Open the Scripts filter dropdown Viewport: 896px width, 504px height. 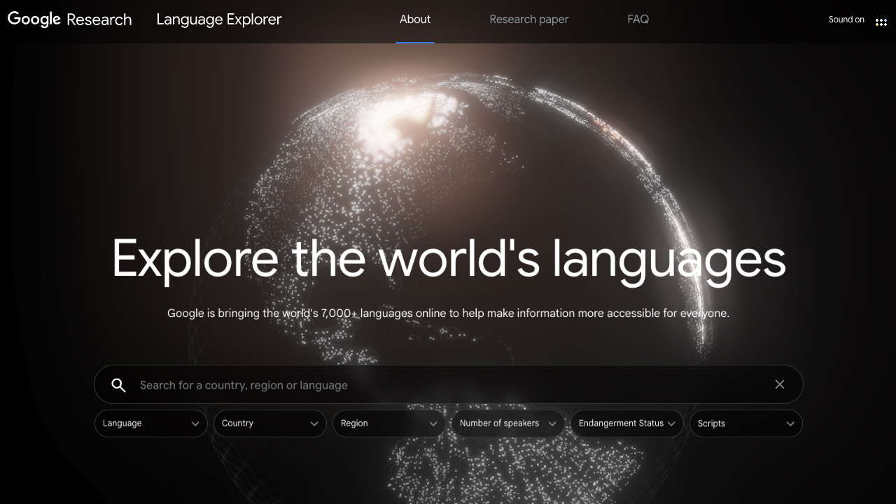746,423
